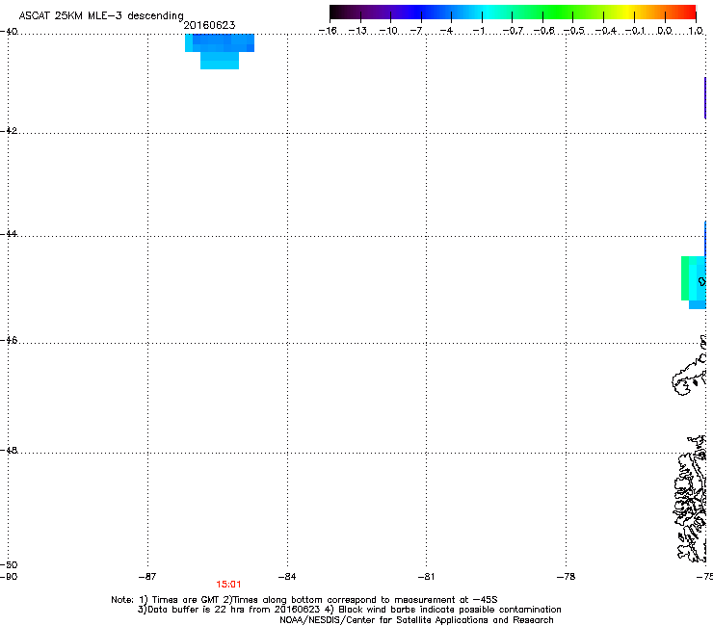Click the latitude axis label '-44'
Image resolution: width=713 pixels, height=626 pixels.
pos(9,234)
